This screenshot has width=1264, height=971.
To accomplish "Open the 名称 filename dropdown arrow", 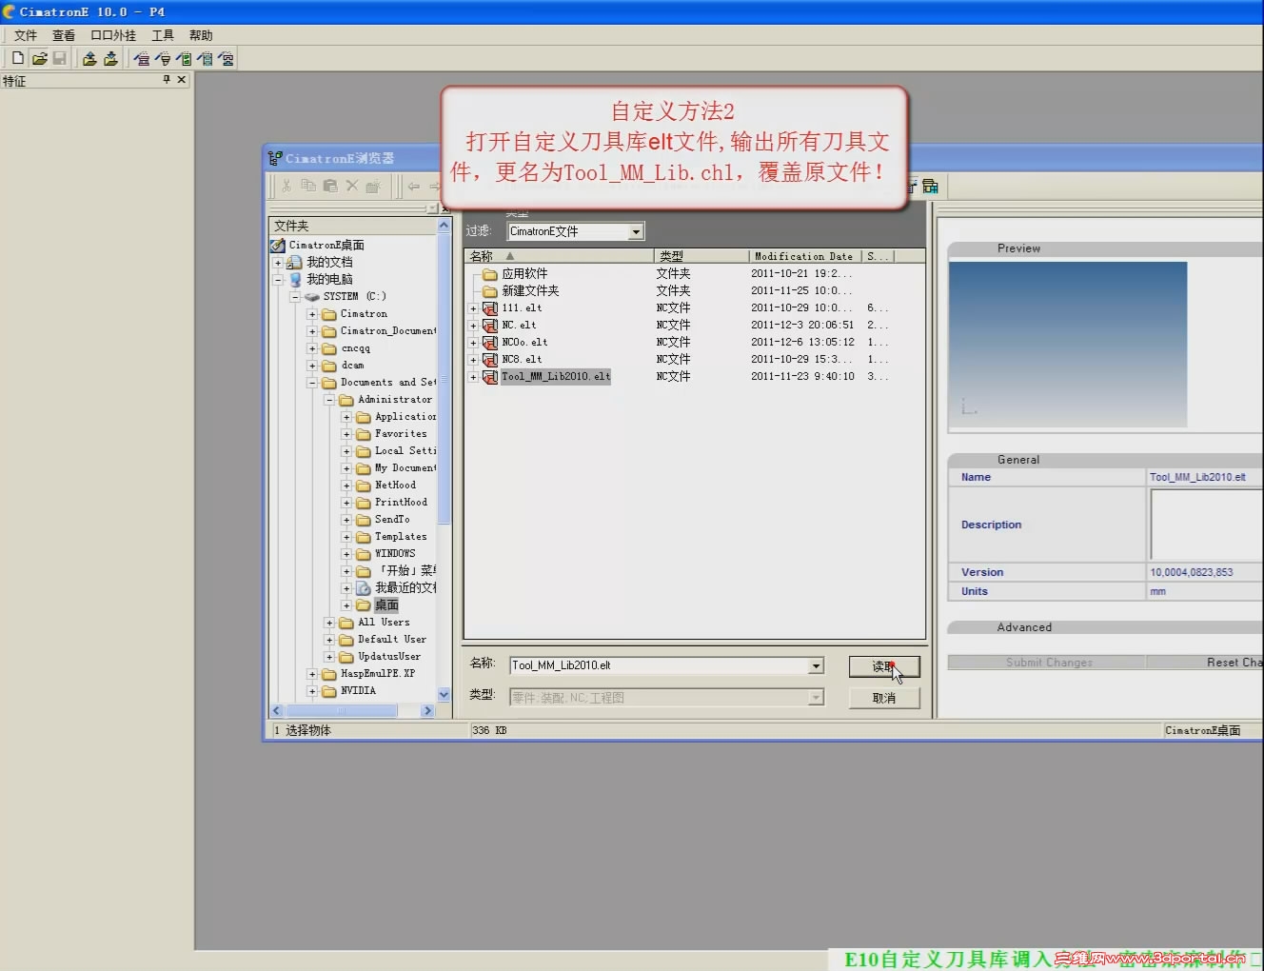I will [816, 666].
